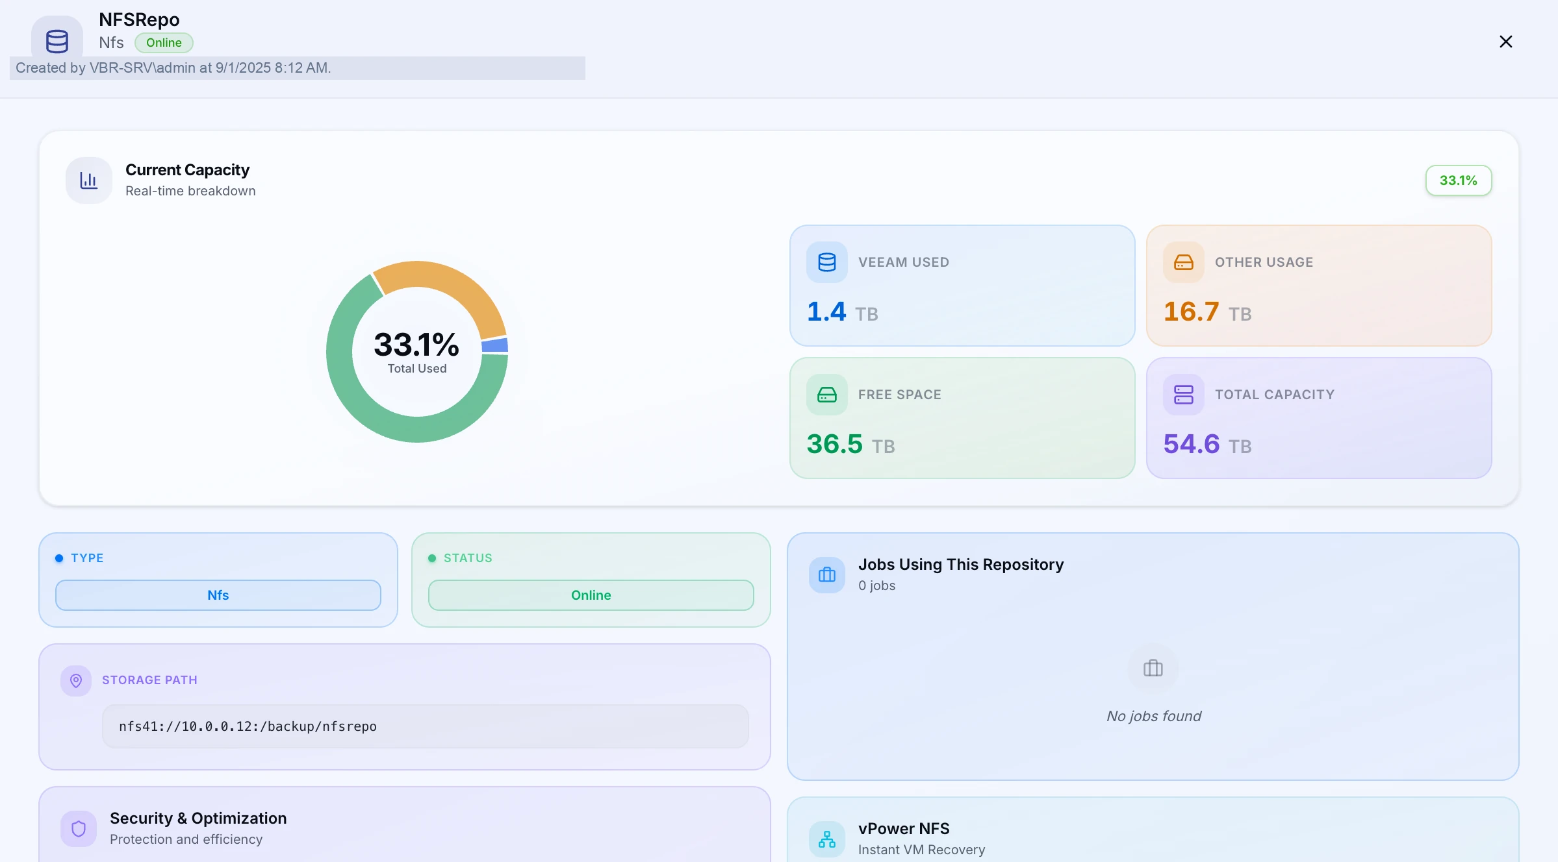Click the Veeam Used database icon
Image resolution: width=1558 pixels, height=862 pixels.
827,262
